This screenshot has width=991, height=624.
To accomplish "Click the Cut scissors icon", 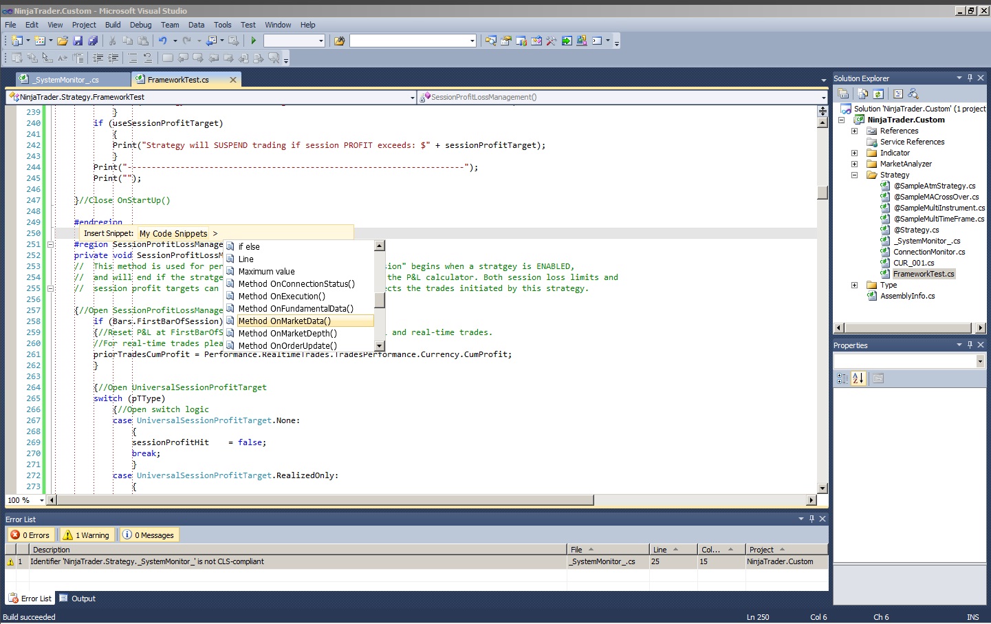I will coord(112,41).
